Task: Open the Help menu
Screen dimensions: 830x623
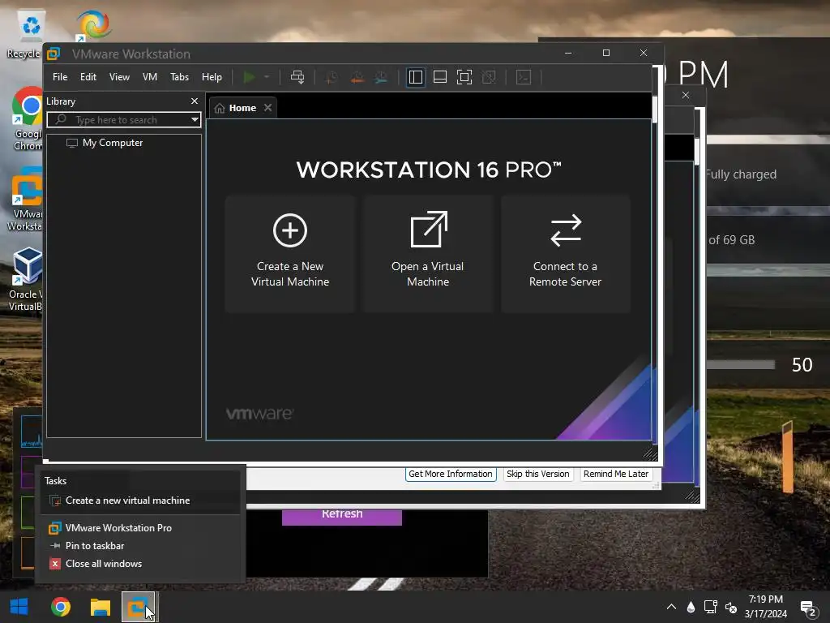Action: pyautogui.click(x=212, y=77)
